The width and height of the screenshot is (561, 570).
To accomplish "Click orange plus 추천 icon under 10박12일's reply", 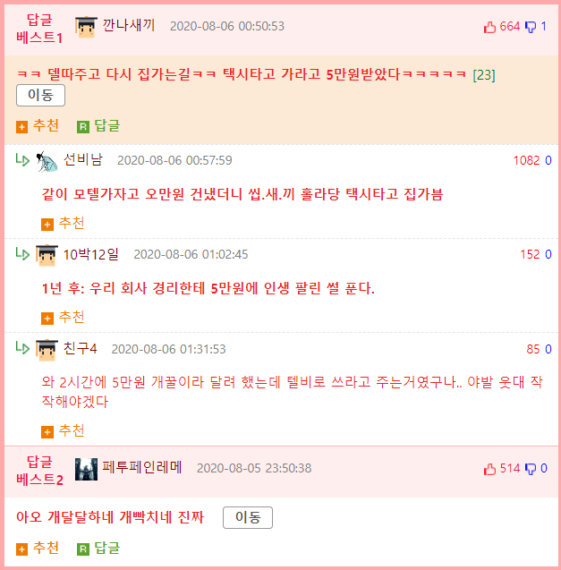I will coord(47,319).
